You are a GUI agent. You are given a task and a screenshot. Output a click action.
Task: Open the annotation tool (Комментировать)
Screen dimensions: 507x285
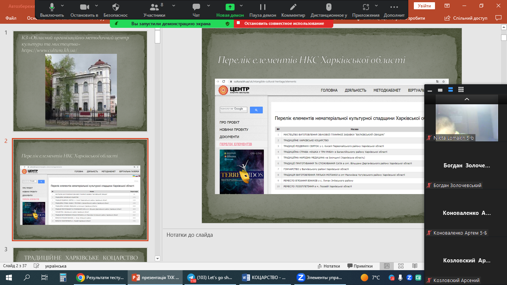point(293,10)
